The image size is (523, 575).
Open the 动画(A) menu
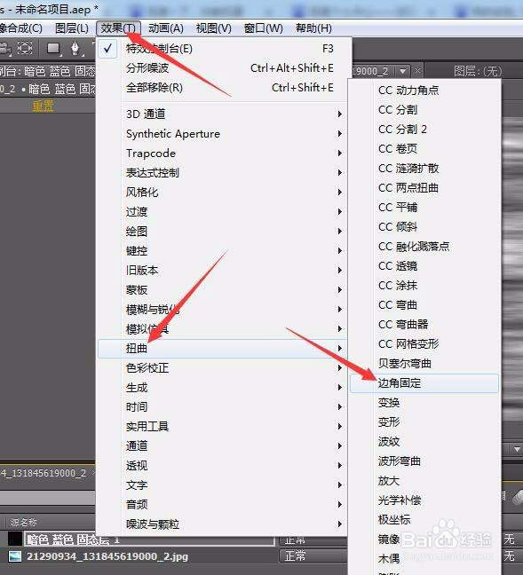(x=166, y=28)
